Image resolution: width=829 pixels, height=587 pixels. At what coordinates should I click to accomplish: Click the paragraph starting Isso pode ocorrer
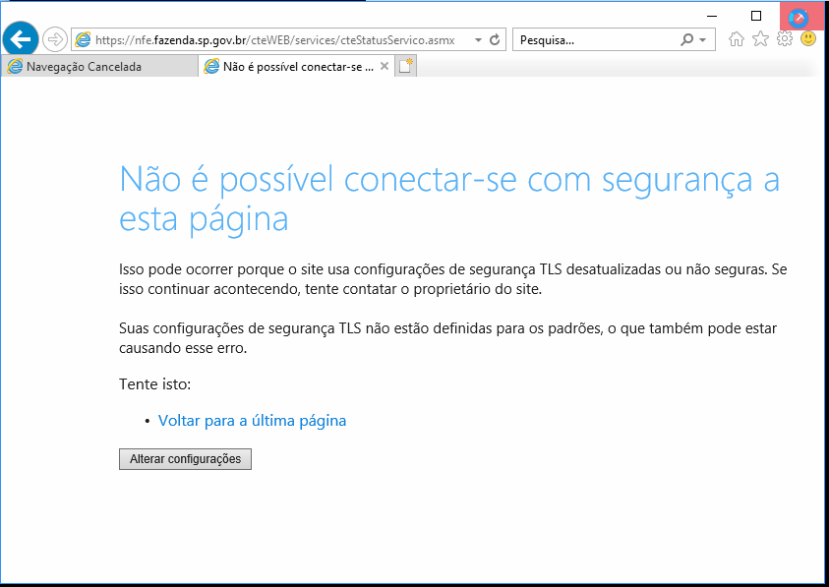point(453,279)
